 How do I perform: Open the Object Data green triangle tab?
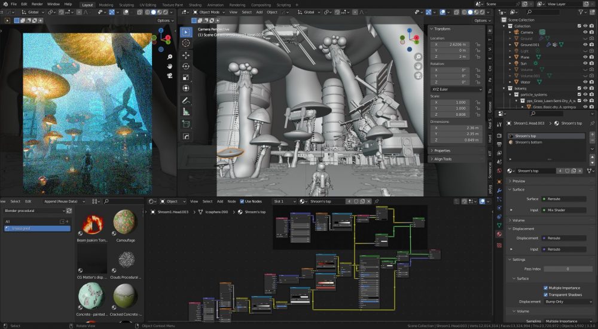tap(499, 226)
